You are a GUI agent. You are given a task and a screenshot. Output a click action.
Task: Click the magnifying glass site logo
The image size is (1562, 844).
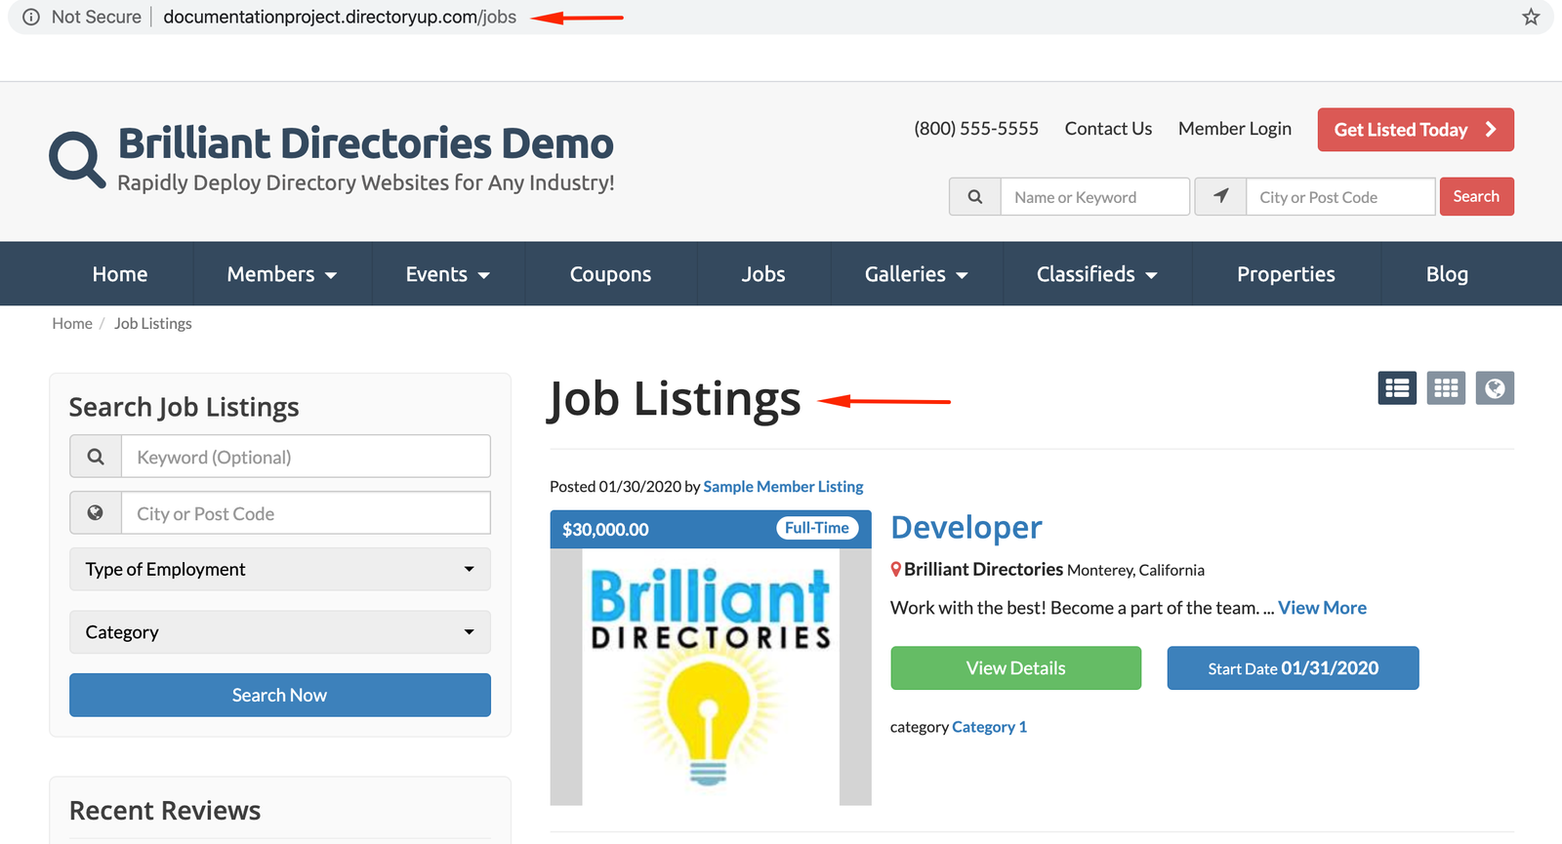click(77, 158)
